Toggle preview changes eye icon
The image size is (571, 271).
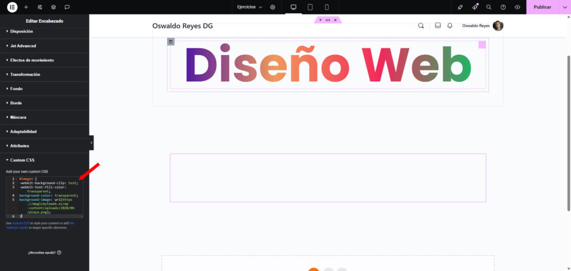(517, 7)
